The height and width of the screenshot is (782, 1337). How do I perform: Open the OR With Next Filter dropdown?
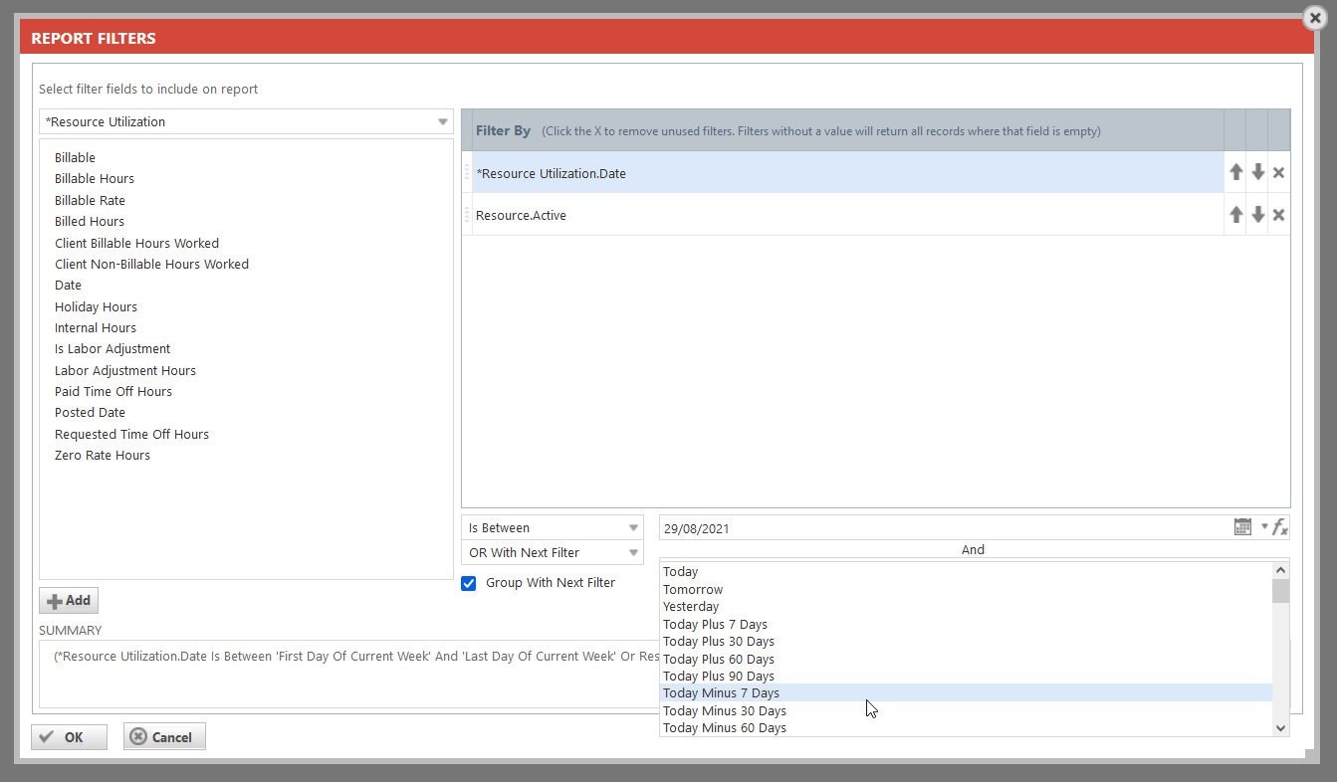click(x=633, y=553)
